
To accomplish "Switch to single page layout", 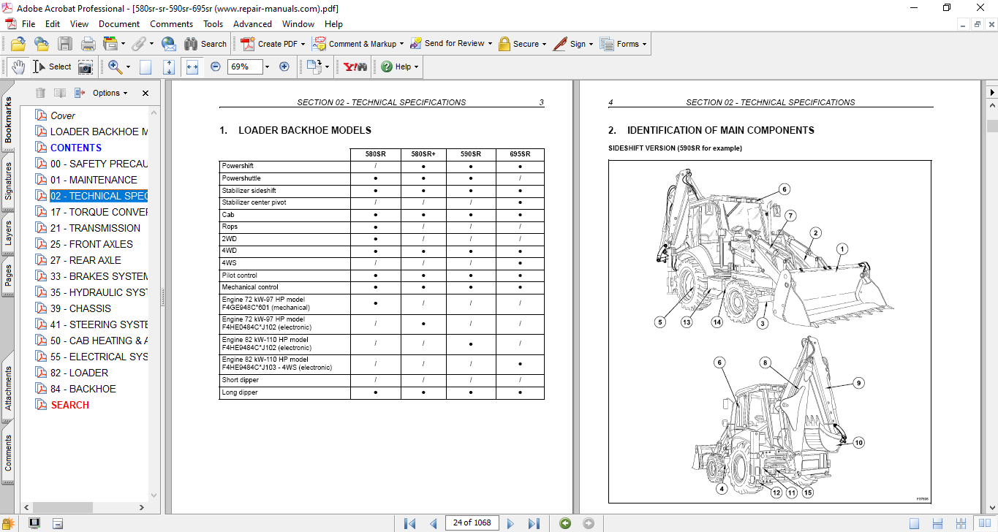I will point(914,523).
